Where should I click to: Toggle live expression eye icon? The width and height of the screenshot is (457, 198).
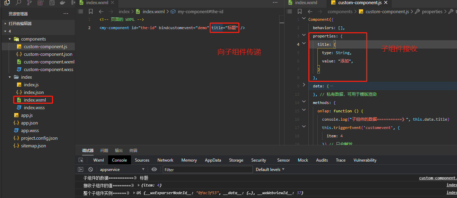tap(154, 170)
